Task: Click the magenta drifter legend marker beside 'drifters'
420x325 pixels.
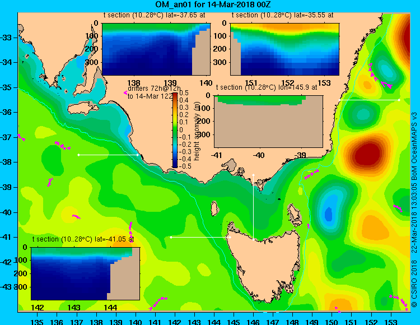Action: (125, 92)
